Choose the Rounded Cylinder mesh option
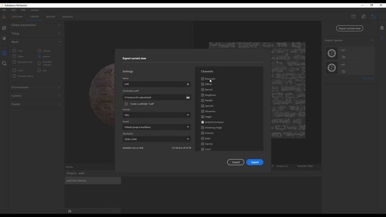 [39, 63]
